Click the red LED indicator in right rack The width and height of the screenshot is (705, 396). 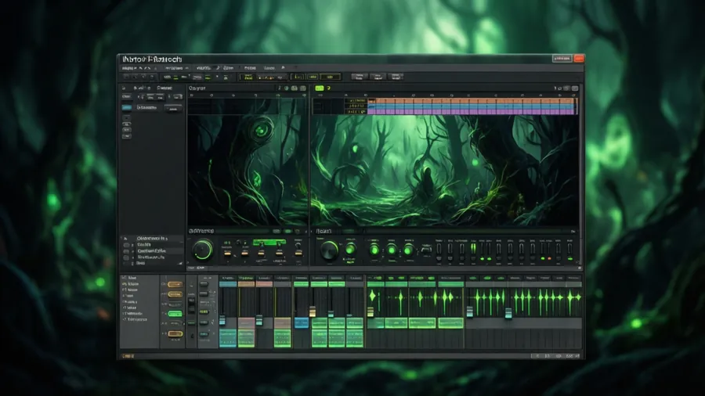click(549, 258)
